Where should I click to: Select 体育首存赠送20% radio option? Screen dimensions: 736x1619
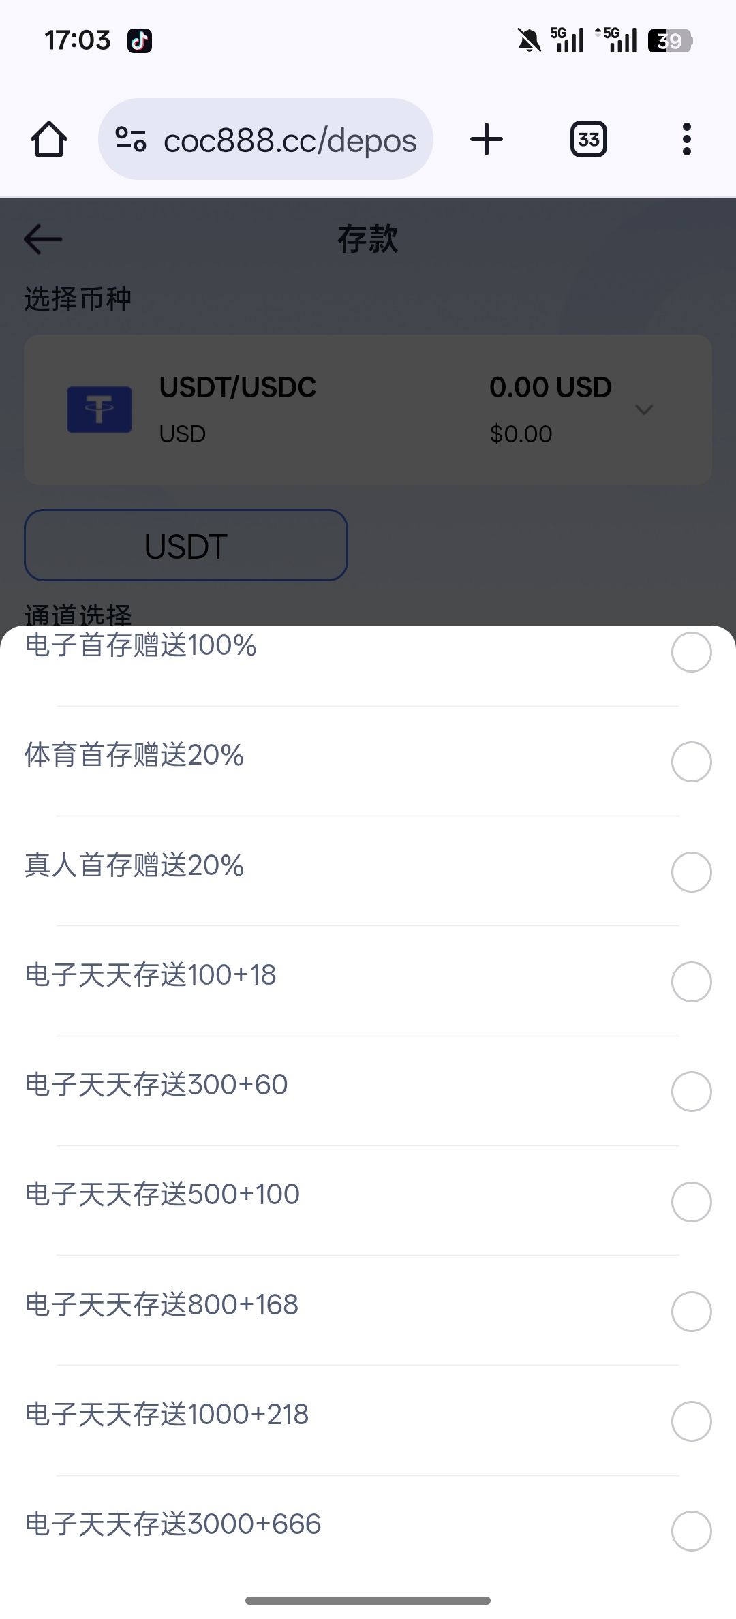(691, 762)
